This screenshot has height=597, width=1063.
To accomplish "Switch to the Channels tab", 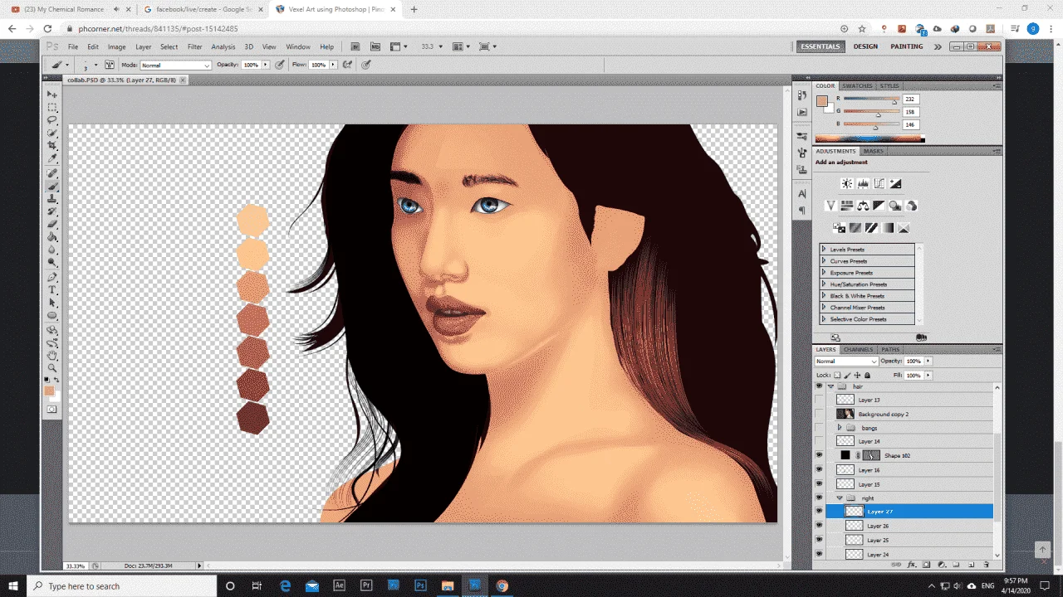I will (859, 350).
